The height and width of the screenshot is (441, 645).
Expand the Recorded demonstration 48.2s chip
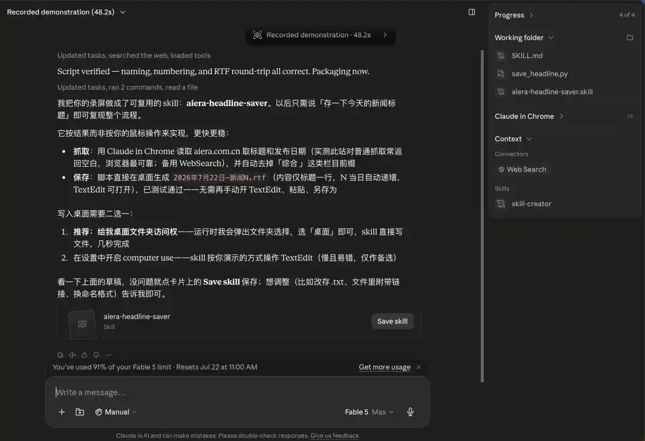[x=321, y=35]
